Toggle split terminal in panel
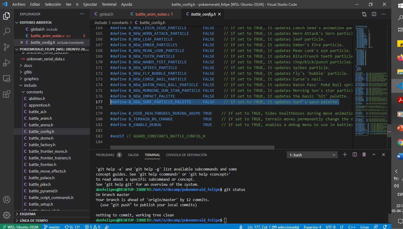This screenshot has height=229, width=403. [x=355, y=155]
